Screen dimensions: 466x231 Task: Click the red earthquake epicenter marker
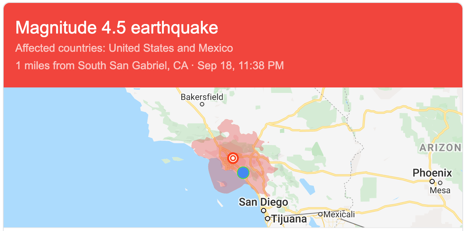click(x=233, y=158)
